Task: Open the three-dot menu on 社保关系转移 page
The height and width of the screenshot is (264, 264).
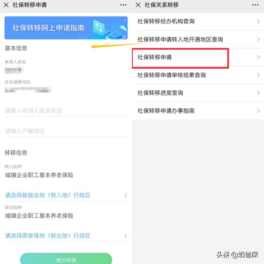Action: [x=255, y=5]
